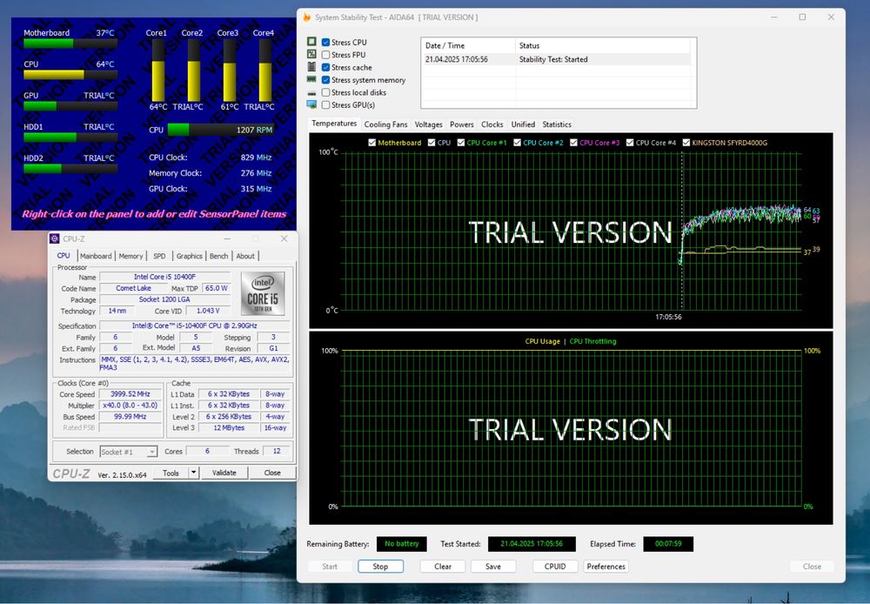The image size is (870, 604).
Task: Click the disk icon beside Stress local disks
Action: pos(311,93)
